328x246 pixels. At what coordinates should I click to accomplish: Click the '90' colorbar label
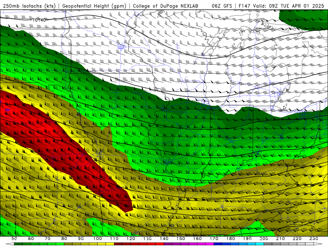click(81, 239)
